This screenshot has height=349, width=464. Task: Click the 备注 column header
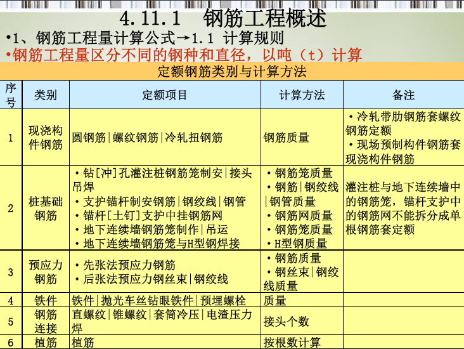(x=403, y=95)
